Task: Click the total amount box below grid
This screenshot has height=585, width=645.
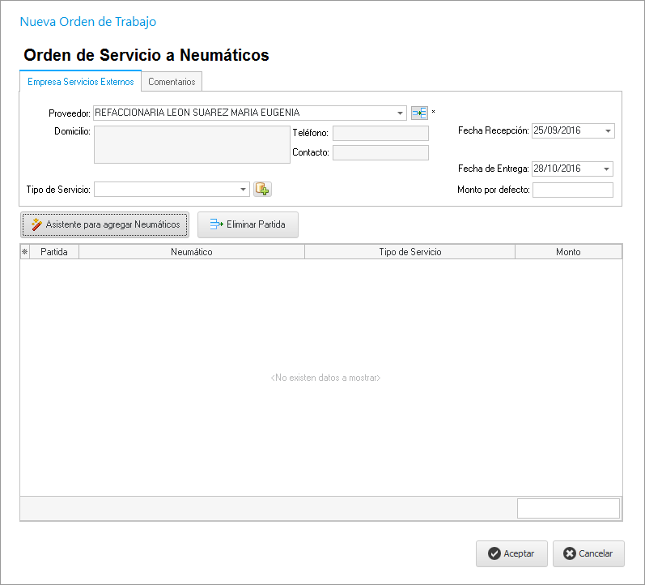Action: point(568,508)
